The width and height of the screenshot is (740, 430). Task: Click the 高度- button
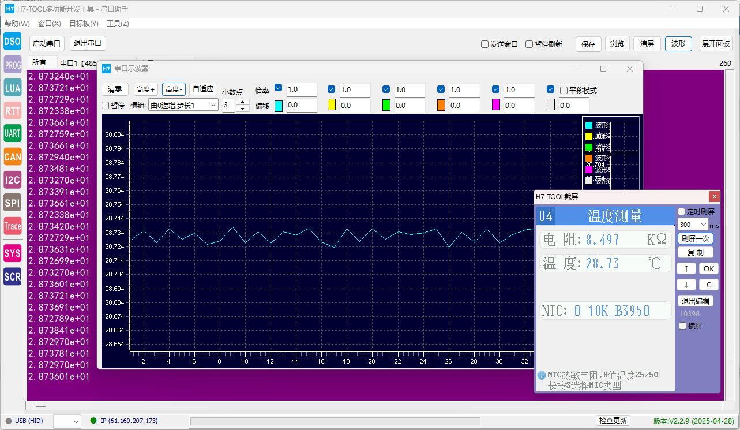pyautogui.click(x=174, y=89)
